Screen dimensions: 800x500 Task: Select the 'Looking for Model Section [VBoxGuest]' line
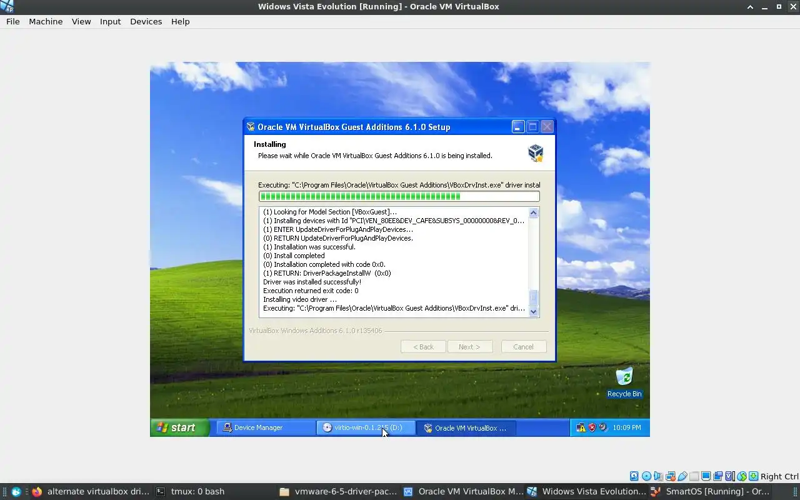[329, 212]
